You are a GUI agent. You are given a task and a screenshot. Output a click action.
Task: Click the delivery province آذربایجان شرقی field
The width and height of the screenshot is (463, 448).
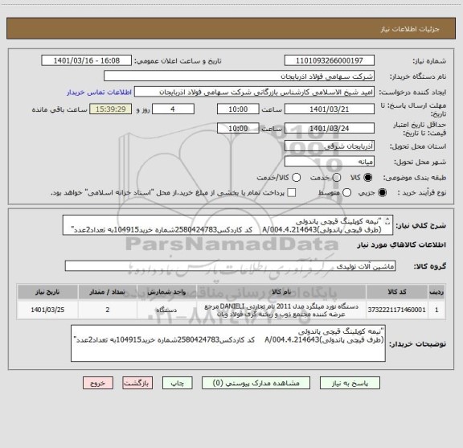click(x=330, y=146)
